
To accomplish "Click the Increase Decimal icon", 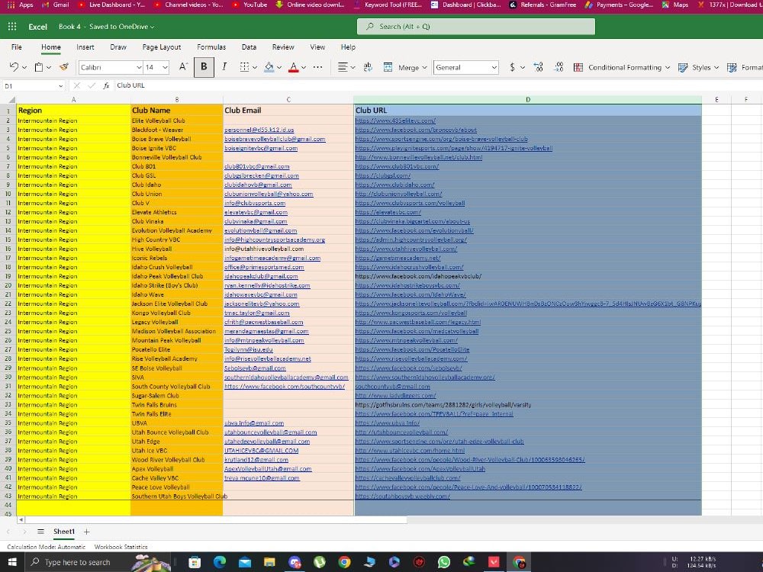I will click(x=538, y=67).
